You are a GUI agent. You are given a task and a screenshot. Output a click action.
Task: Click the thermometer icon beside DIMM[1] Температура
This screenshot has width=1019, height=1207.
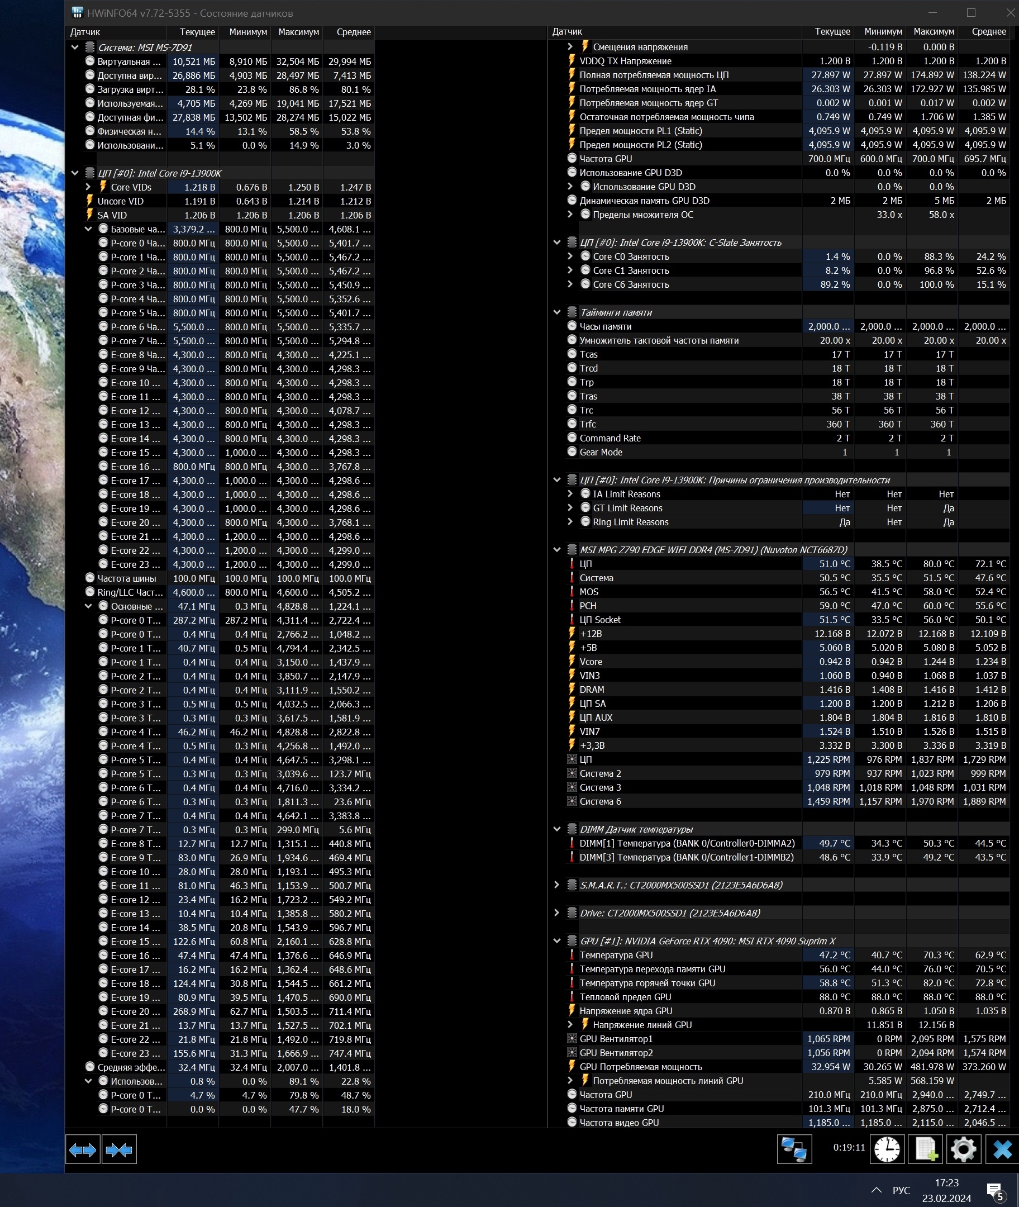(x=572, y=843)
